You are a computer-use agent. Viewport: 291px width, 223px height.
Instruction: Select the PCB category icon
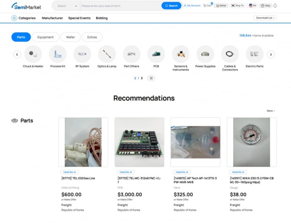[156, 54]
